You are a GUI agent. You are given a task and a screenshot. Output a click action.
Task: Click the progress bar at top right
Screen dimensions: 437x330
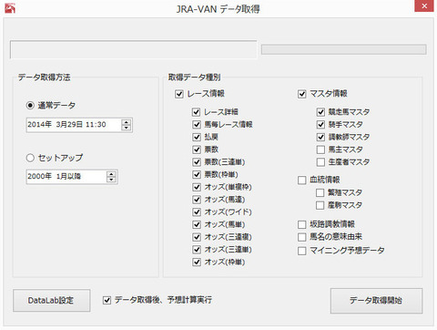[x=344, y=49]
